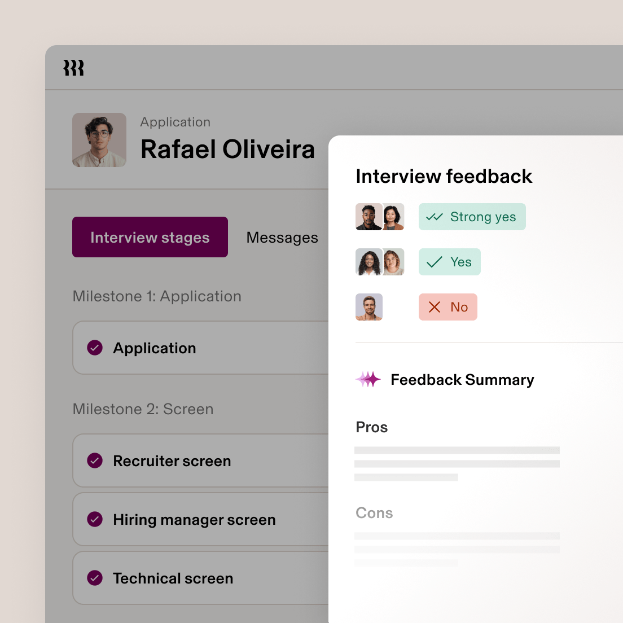The height and width of the screenshot is (623, 623).
Task: Click the completed checkmark on Application stage
Action: pyautogui.click(x=95, y=348)
